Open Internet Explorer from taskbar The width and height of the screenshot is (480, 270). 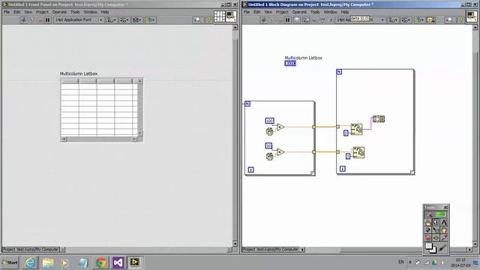(30, 262)
